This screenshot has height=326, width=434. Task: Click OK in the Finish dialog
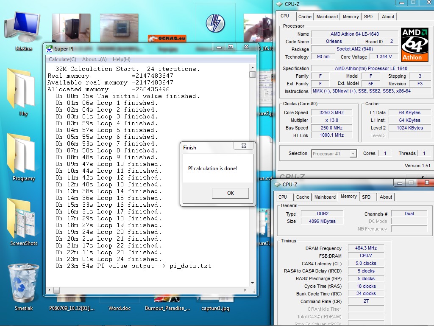[231, 193]
